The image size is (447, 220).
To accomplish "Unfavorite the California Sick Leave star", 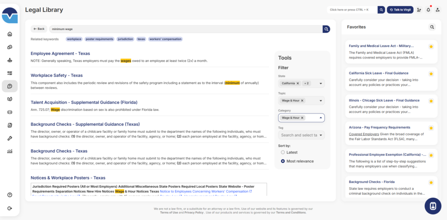I will pyautogui.click(x=431, y=73).
